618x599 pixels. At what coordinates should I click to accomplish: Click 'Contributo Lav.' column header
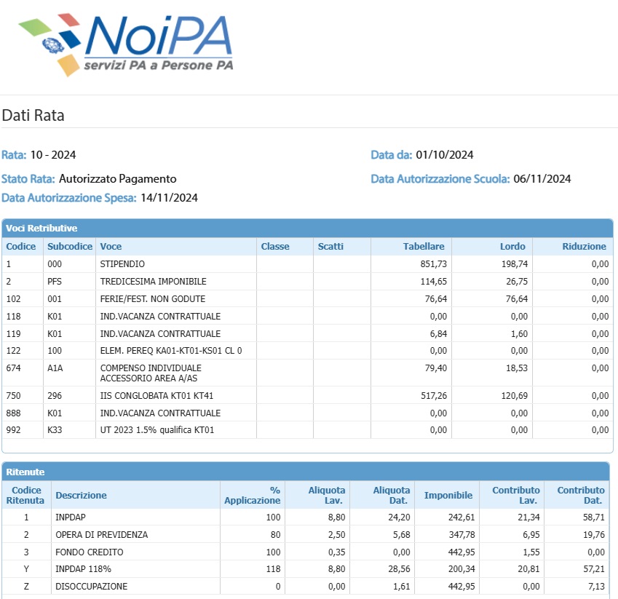tap(516, 496)
